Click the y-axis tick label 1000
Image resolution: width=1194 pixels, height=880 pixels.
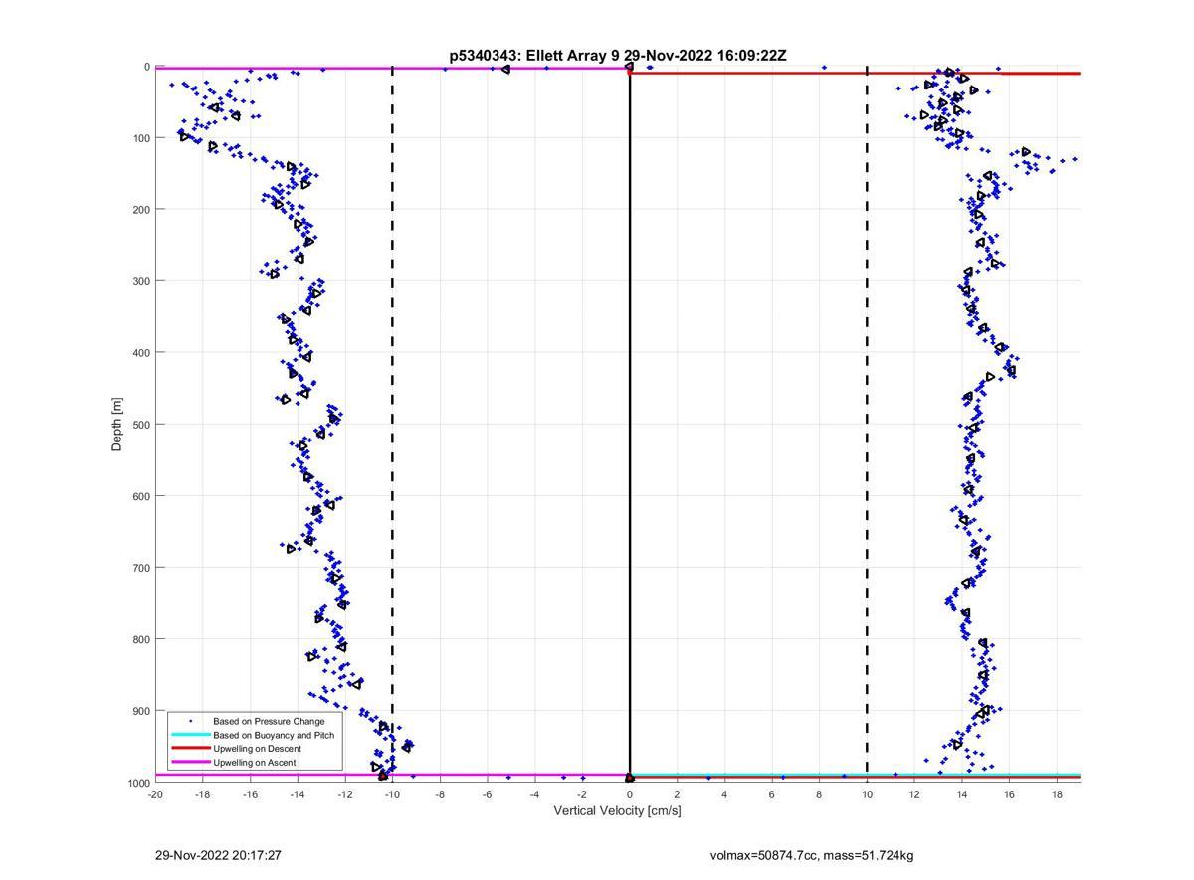(x=138, y=783)
